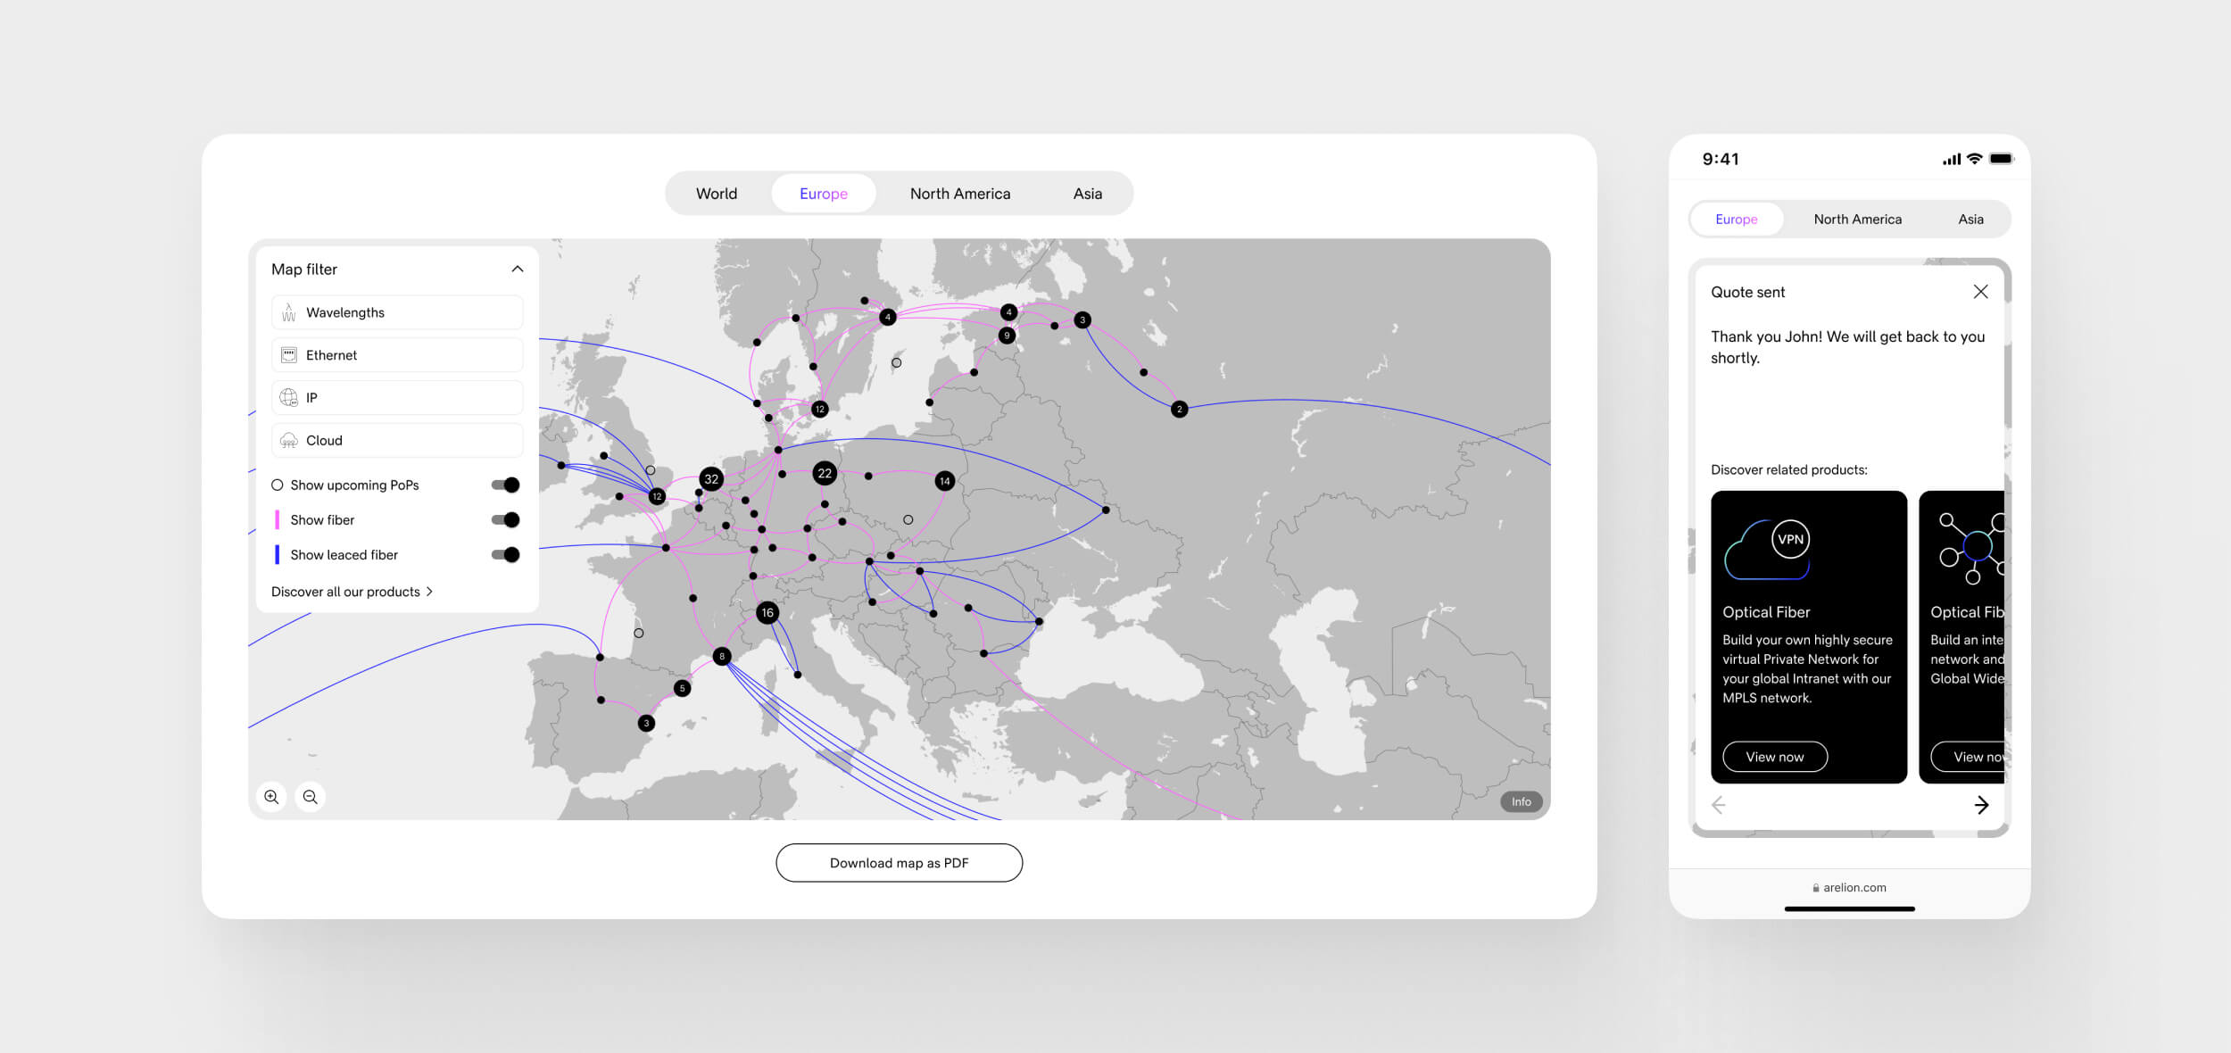Select North America tab in mobile view

coord(1858,220)
